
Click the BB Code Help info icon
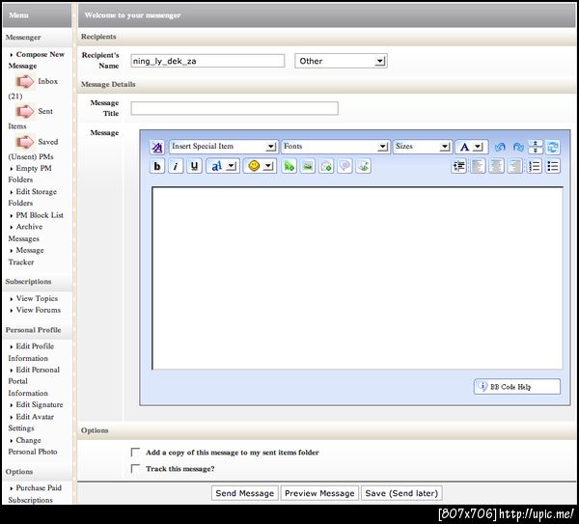[482, 386]
